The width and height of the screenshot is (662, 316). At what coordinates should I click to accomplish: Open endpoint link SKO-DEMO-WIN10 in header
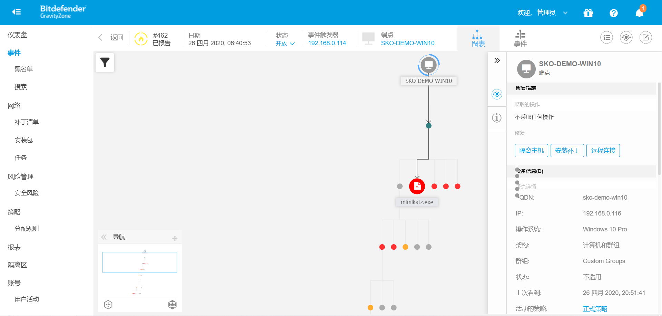tap(407, 43)
